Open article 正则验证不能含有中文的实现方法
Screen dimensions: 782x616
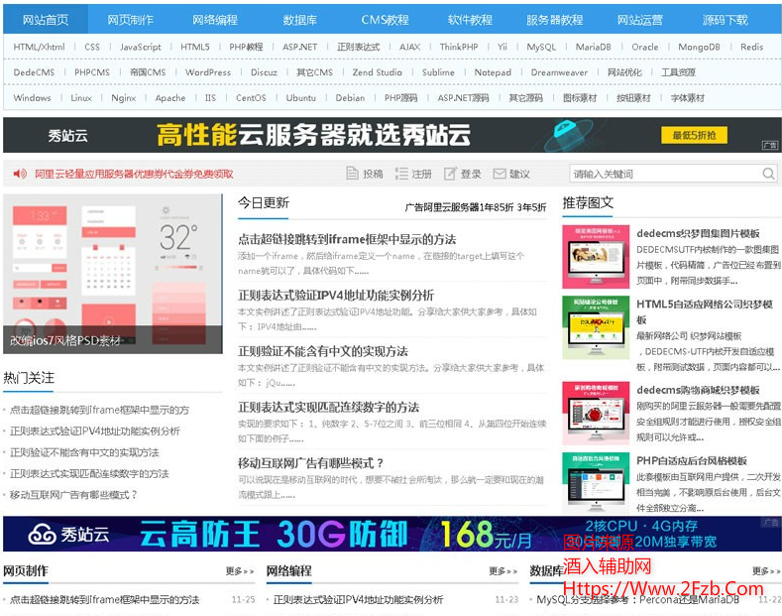(323, 351)
